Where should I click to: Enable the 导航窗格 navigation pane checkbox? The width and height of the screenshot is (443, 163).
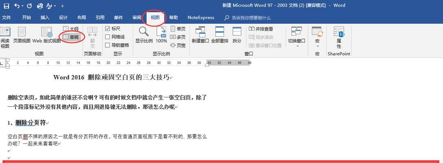click(x=117, y=45)
